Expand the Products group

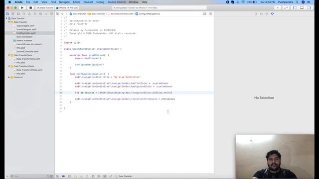pyautogui.click(x=9, y=77)
